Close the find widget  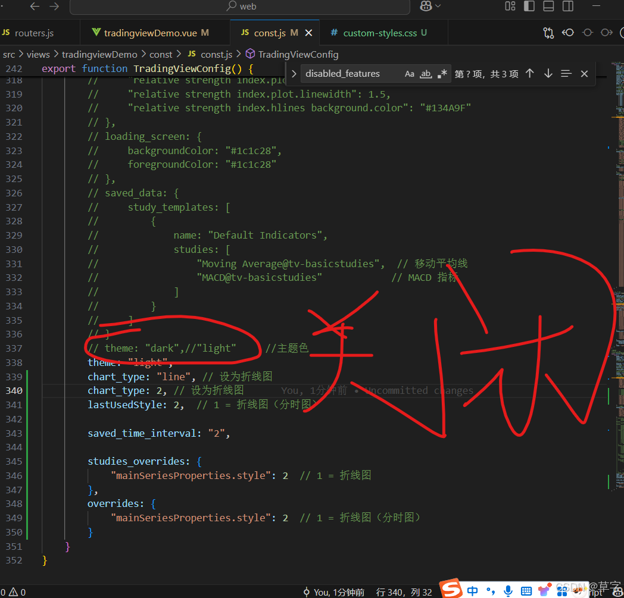584,74
